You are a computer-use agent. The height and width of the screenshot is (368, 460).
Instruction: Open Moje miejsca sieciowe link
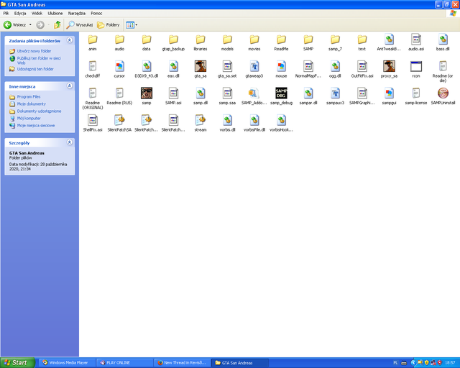36,126
